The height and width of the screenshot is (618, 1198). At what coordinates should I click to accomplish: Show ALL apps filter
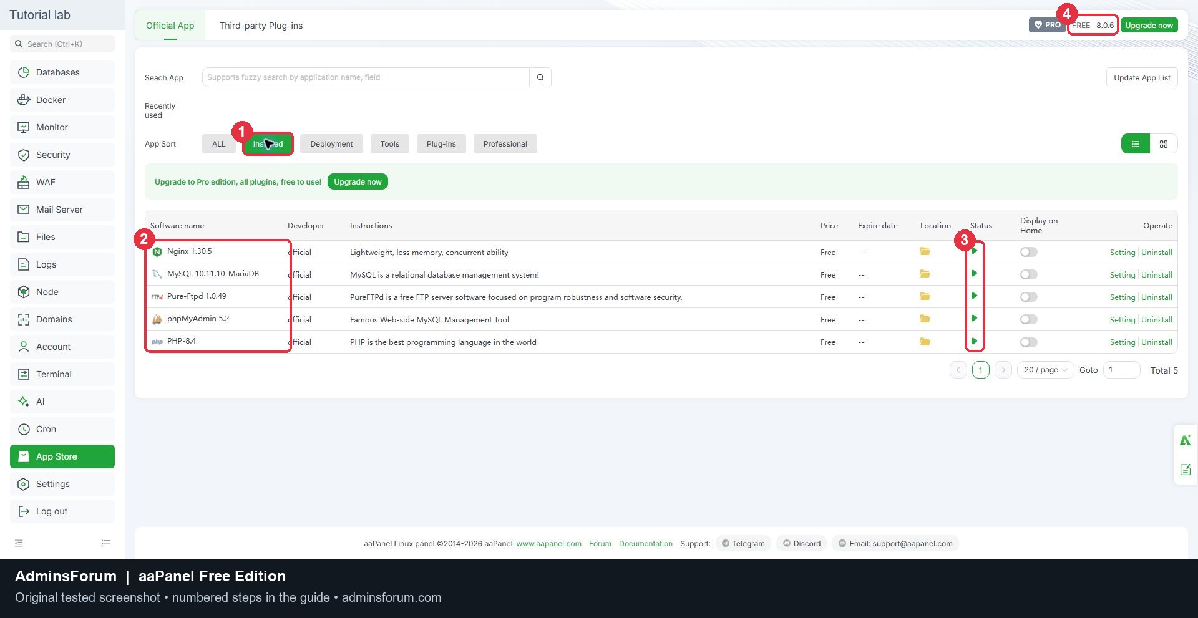click(x=218, y=144)
